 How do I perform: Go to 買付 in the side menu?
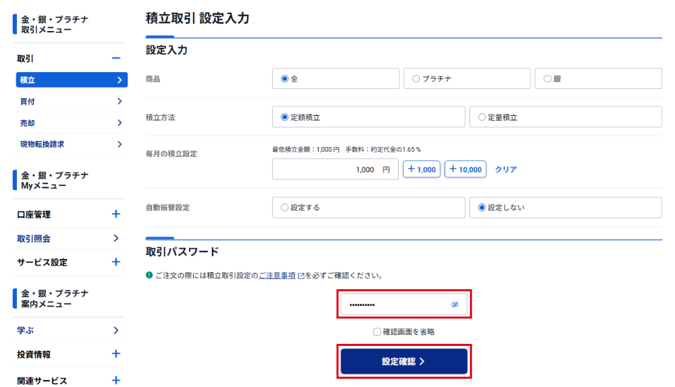click(71, 102)
